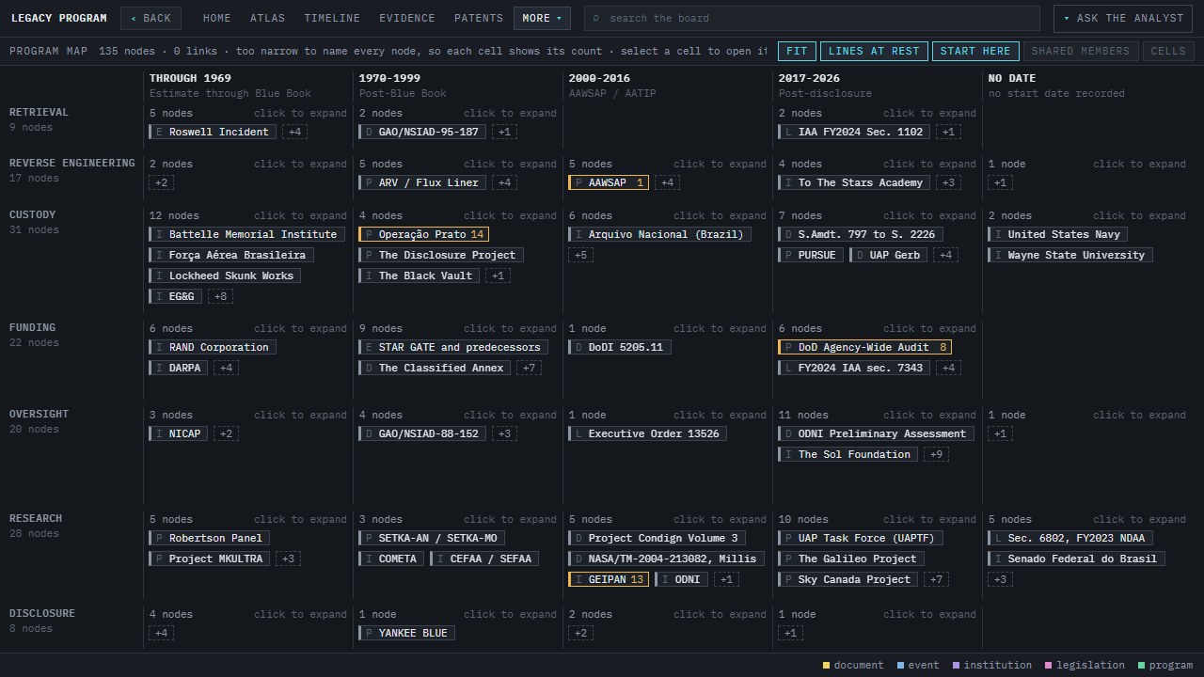This screenshot has height=677, width=1204.
Task: Go to the Timeline tab
Action: [332, 18]
